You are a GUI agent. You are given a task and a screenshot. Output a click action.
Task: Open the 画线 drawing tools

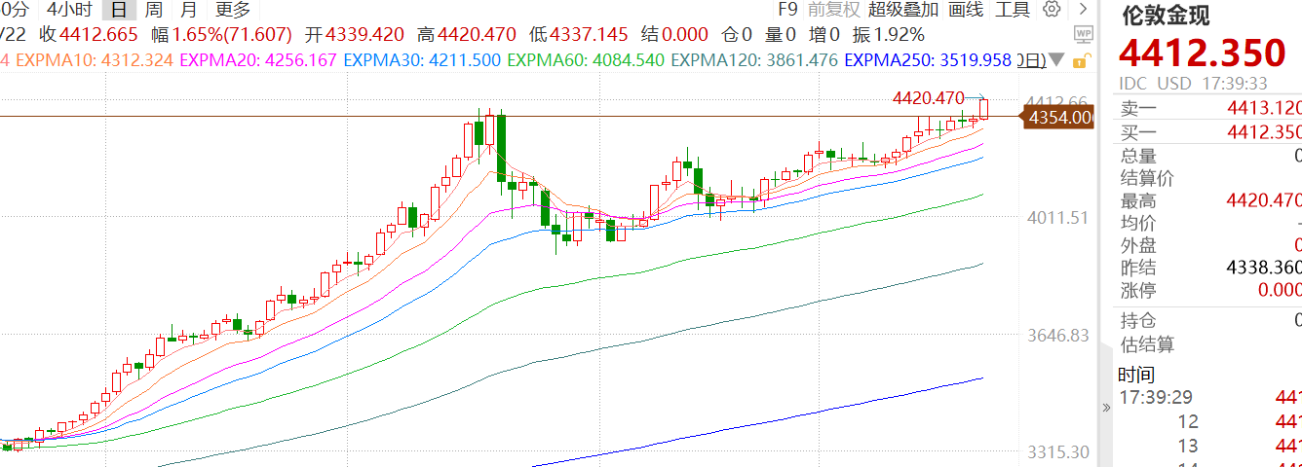(966, 10)
